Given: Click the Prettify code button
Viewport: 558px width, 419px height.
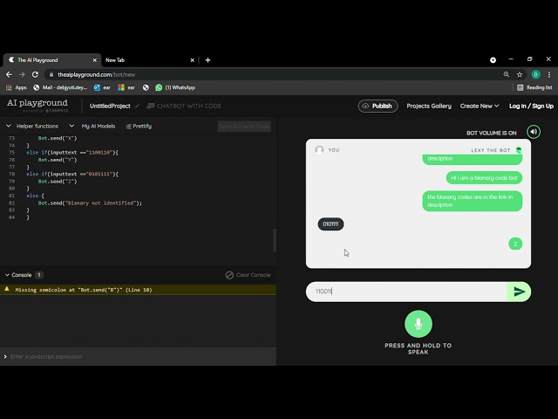Looking at the screenshot, I should point(139,126).
